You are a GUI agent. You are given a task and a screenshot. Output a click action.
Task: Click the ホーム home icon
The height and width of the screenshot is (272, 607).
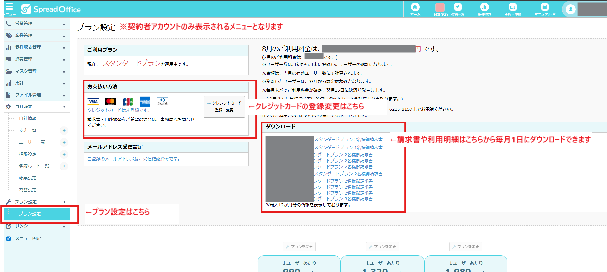click(x=415, y=9)
